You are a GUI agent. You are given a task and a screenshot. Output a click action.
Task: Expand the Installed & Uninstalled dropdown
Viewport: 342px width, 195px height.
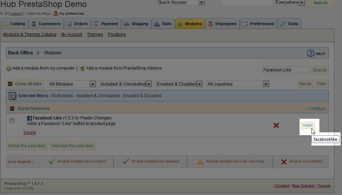tap(125, 84)
